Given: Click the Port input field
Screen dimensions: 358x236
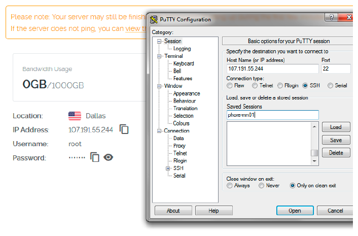Looking at the screenshot, I should pyautogui.click(x=336, y=69).
